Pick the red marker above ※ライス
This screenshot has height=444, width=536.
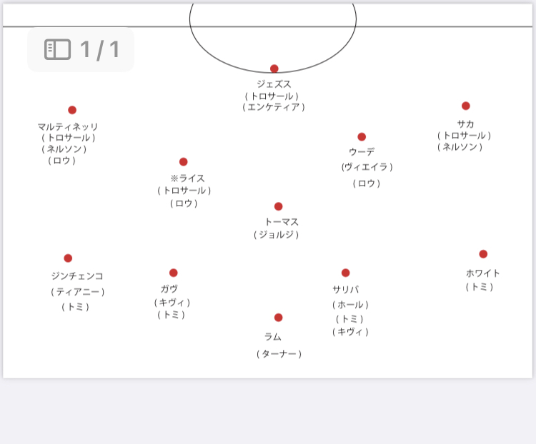[x=184, y=161]
